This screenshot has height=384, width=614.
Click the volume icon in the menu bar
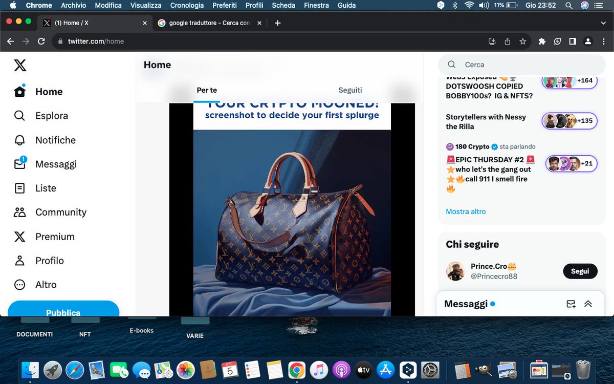pyautogui.click(x=484, y=6)
